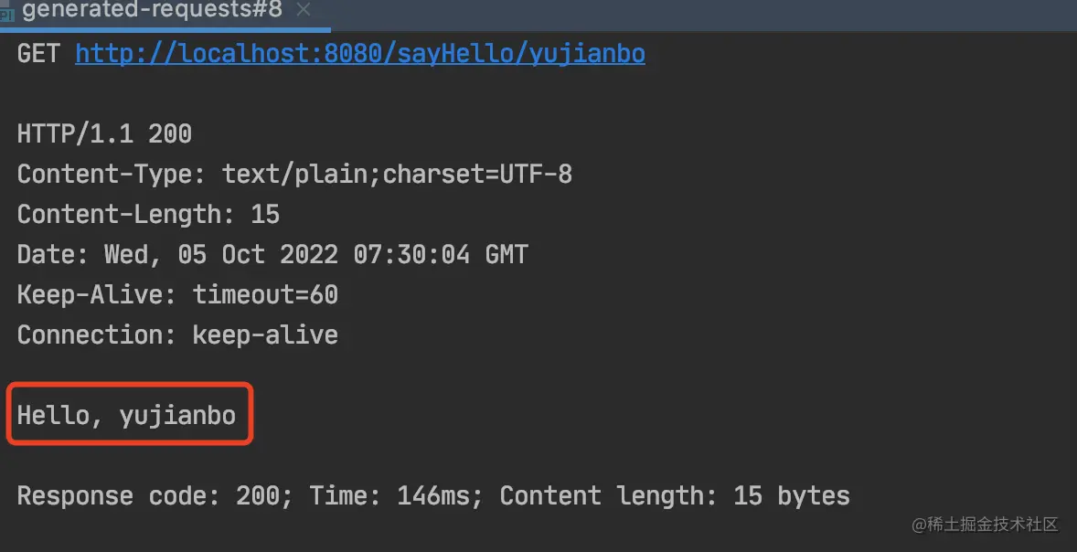Select the generated-requests#8 tab
1077x552 pixels.
click(165, 14)
